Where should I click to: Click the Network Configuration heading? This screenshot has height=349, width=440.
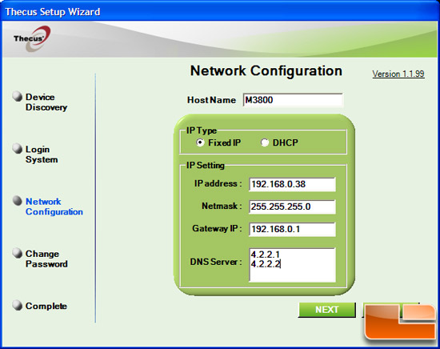(x=266, y=70)
